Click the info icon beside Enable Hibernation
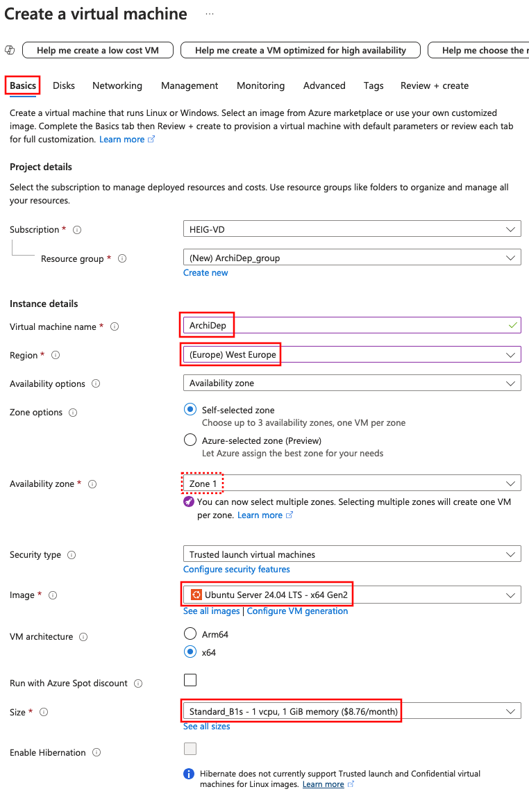 [x=96, y=753]
